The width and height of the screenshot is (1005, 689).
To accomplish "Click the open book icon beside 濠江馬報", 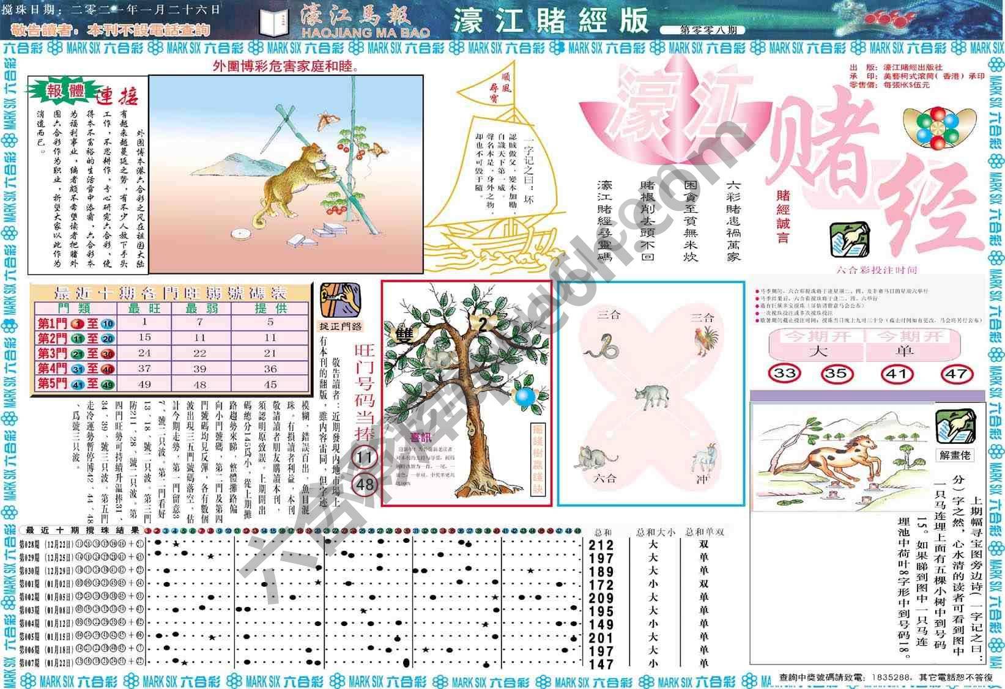I will [273, 21].
